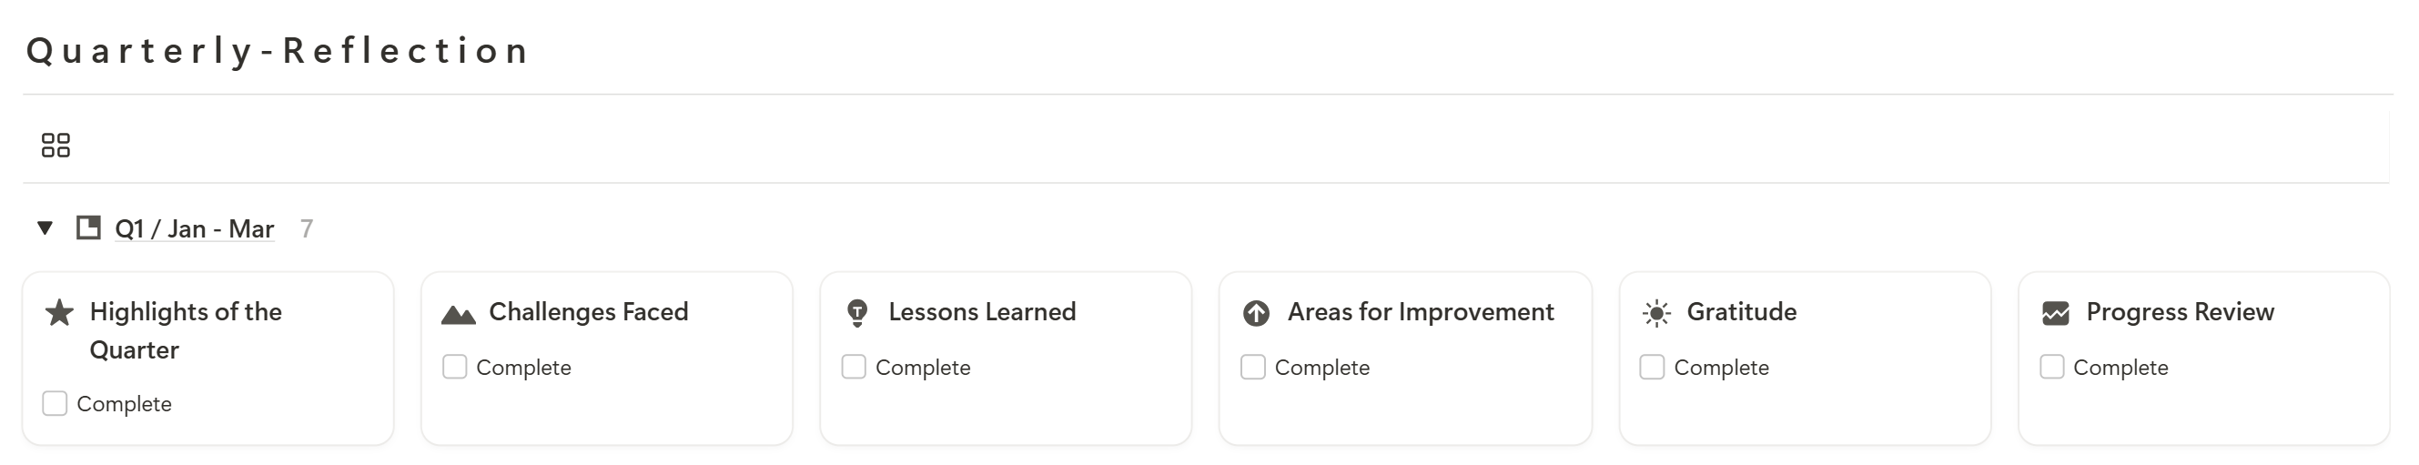Open the Q1 / Jan - Mar page link

[195, 228]
